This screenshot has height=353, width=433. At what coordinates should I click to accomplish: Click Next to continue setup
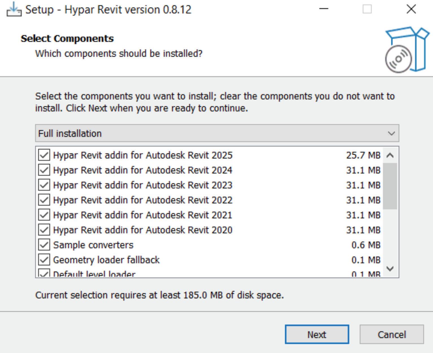tap(317, 334)
